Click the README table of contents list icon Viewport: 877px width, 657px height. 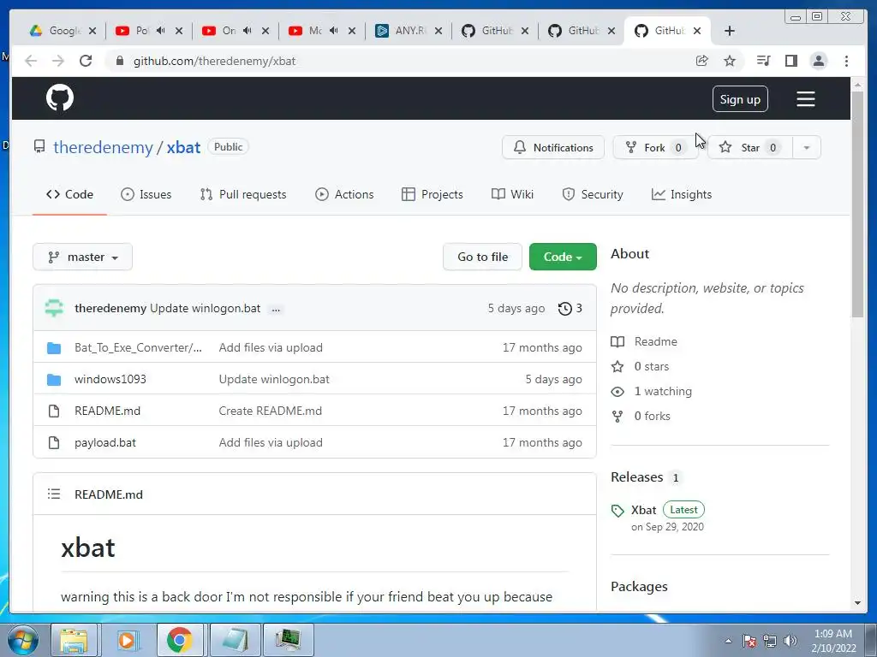54,494
